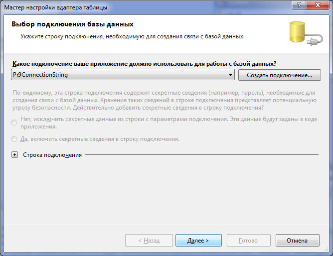Click the 'Выбор подключения базы данных' heading

point(72,24)
